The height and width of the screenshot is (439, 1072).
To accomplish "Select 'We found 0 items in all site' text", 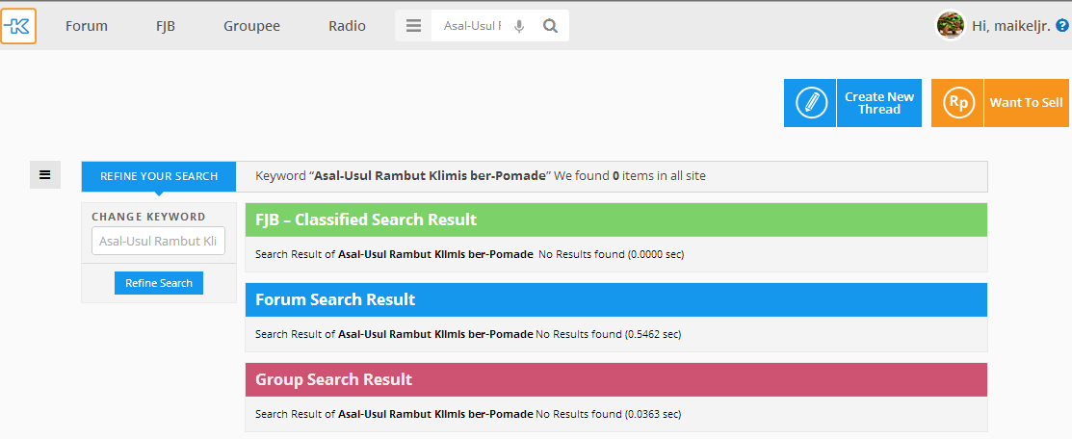I will [x=630, y=176].
